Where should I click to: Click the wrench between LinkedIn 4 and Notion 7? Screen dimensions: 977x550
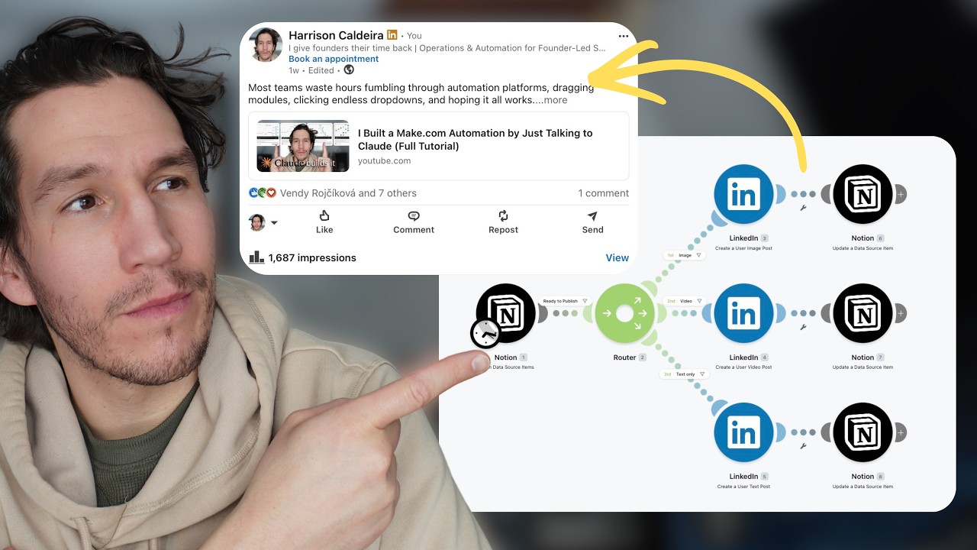[x=803, y=327]
